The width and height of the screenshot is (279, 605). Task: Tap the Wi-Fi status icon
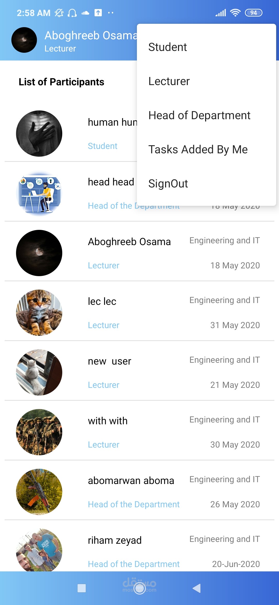(235, 13)
